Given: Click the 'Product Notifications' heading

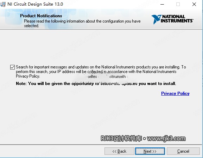Looking at the screenshot, I should (41, 16).
